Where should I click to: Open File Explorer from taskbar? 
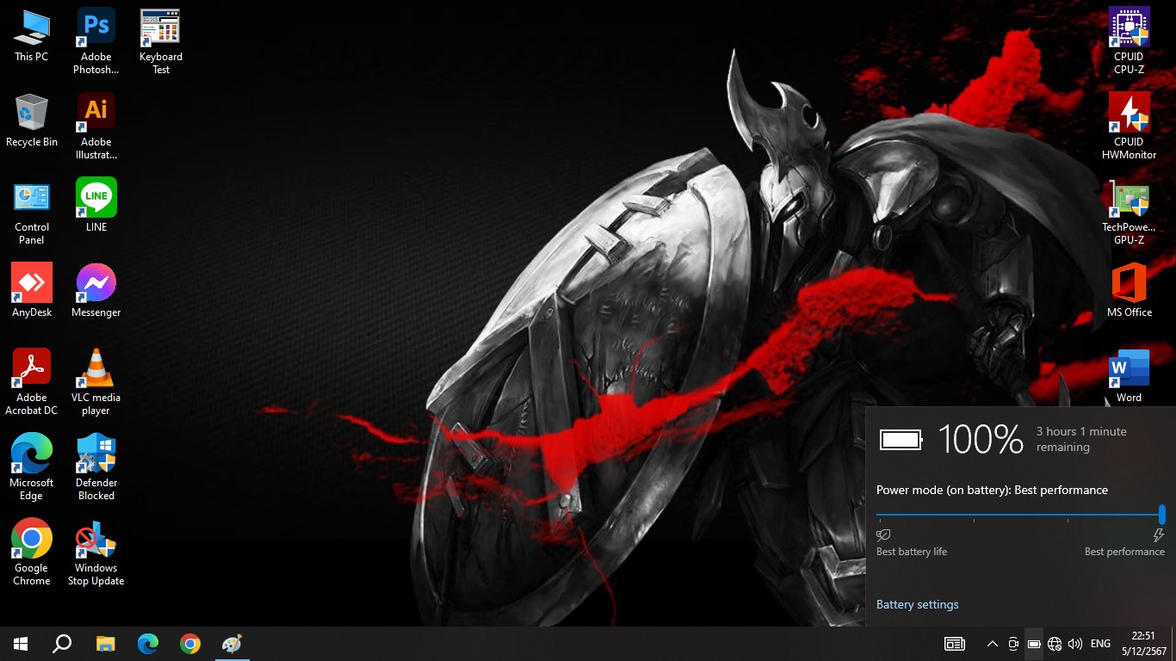tap(105, 644)
